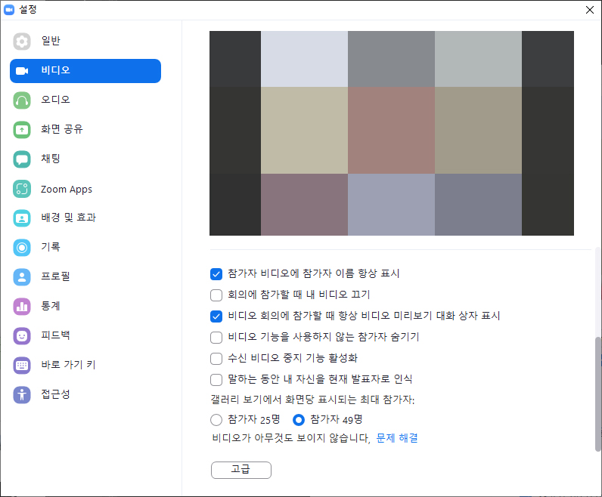Open the 화면 공유 icon
Image resolution: width=602 pixels, height=497 pixels.
(x=22, y=130)
